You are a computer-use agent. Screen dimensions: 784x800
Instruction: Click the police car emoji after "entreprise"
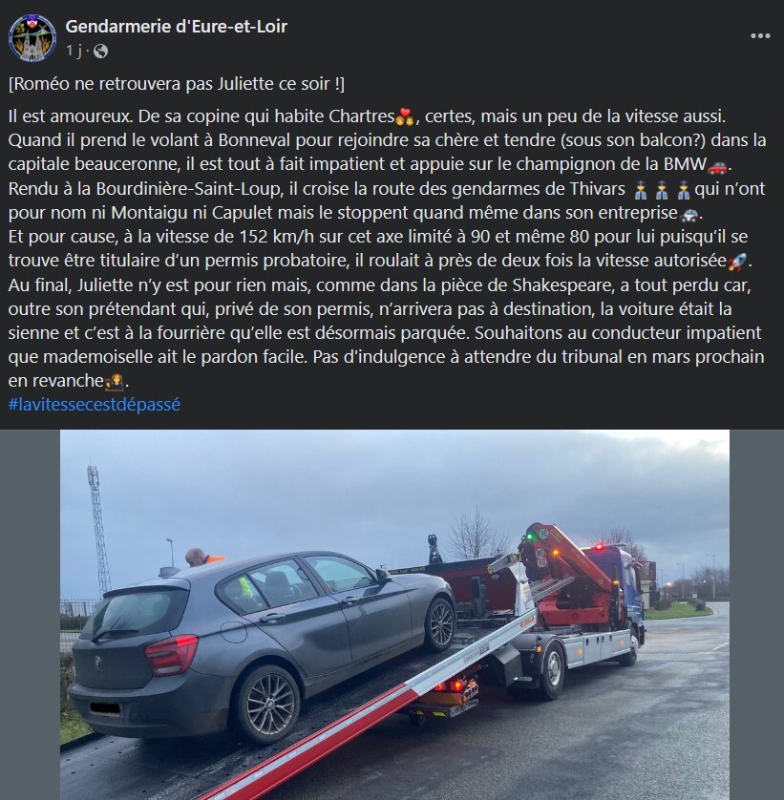click(689, 214)
